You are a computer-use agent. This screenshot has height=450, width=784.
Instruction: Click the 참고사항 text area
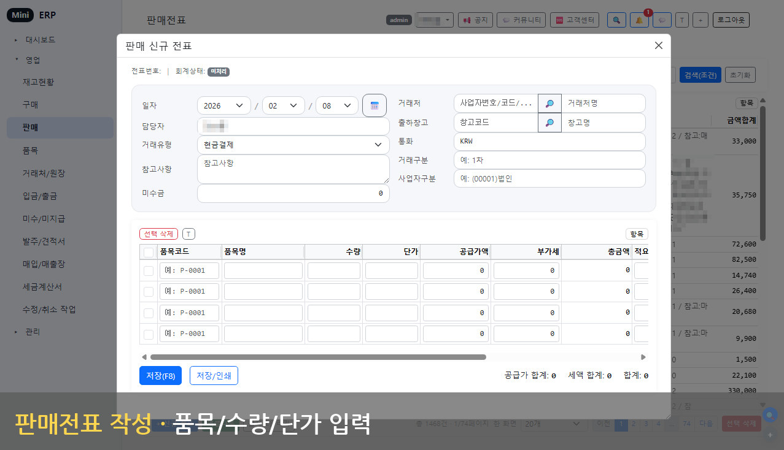293,169
